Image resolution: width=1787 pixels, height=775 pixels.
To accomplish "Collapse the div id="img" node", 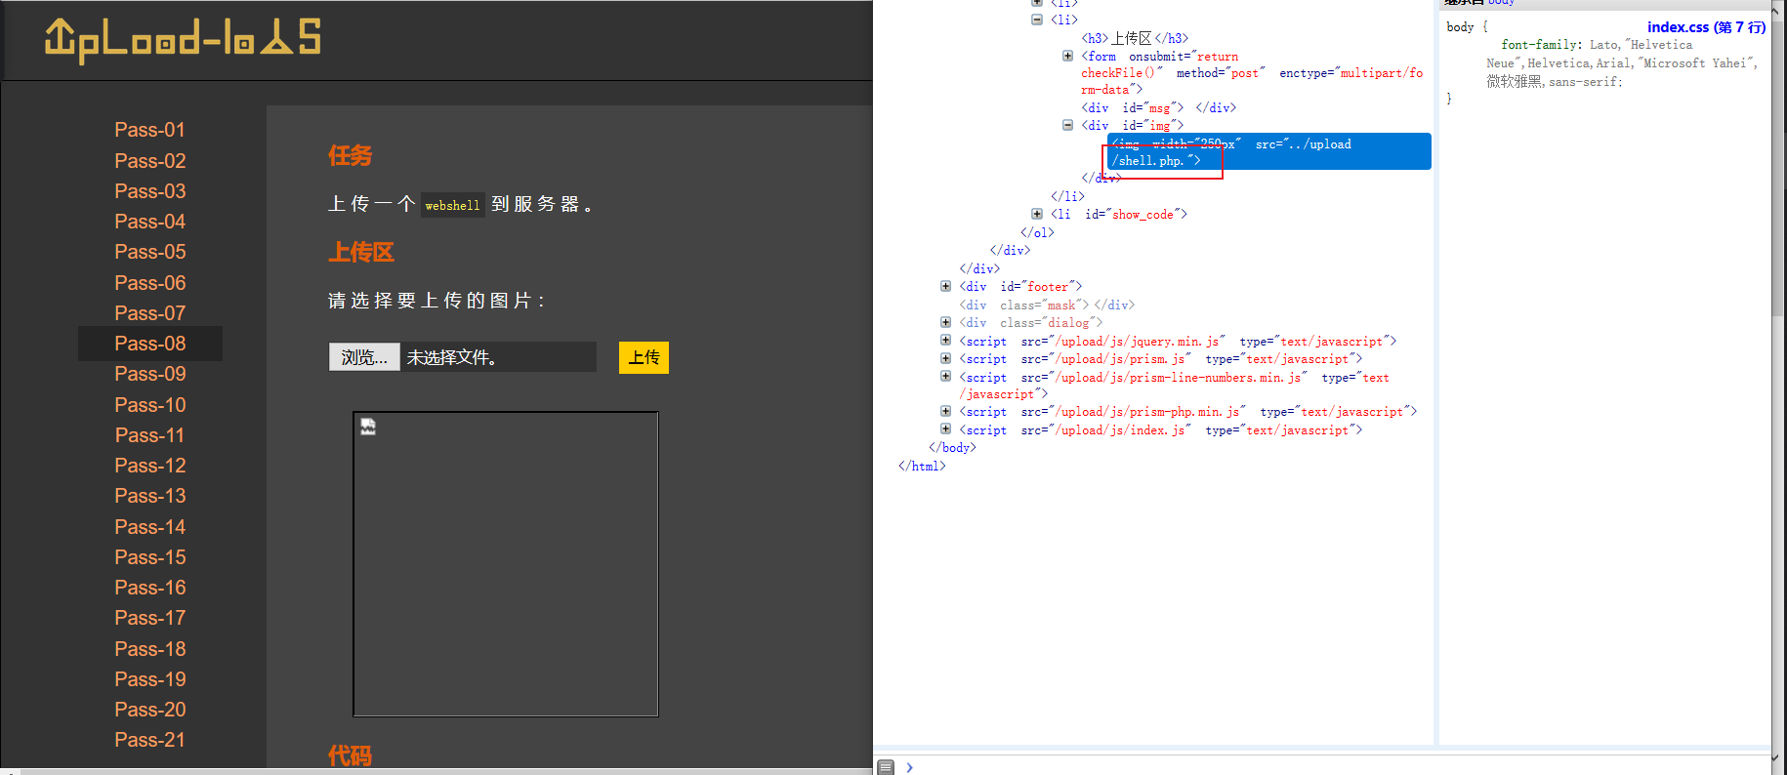I will 1067,125.
